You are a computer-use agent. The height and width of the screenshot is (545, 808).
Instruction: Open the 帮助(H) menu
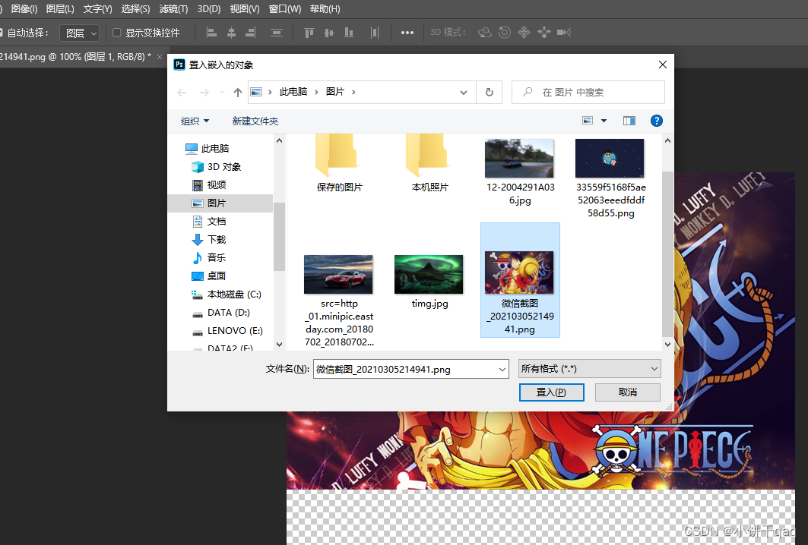pyautogui.click(x=325, y=9)
